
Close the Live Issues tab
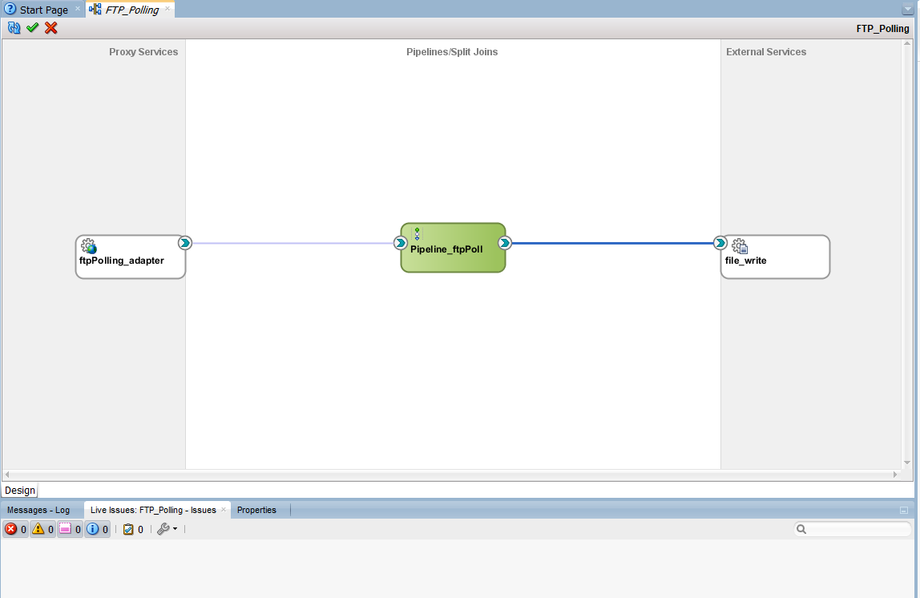pyautogui.click(x=224, y=510)
